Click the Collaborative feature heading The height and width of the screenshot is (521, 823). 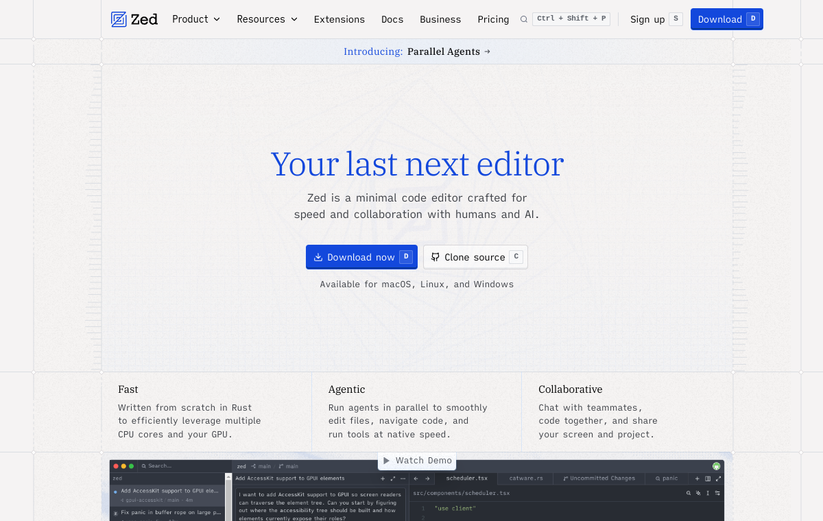pos(571,389)
